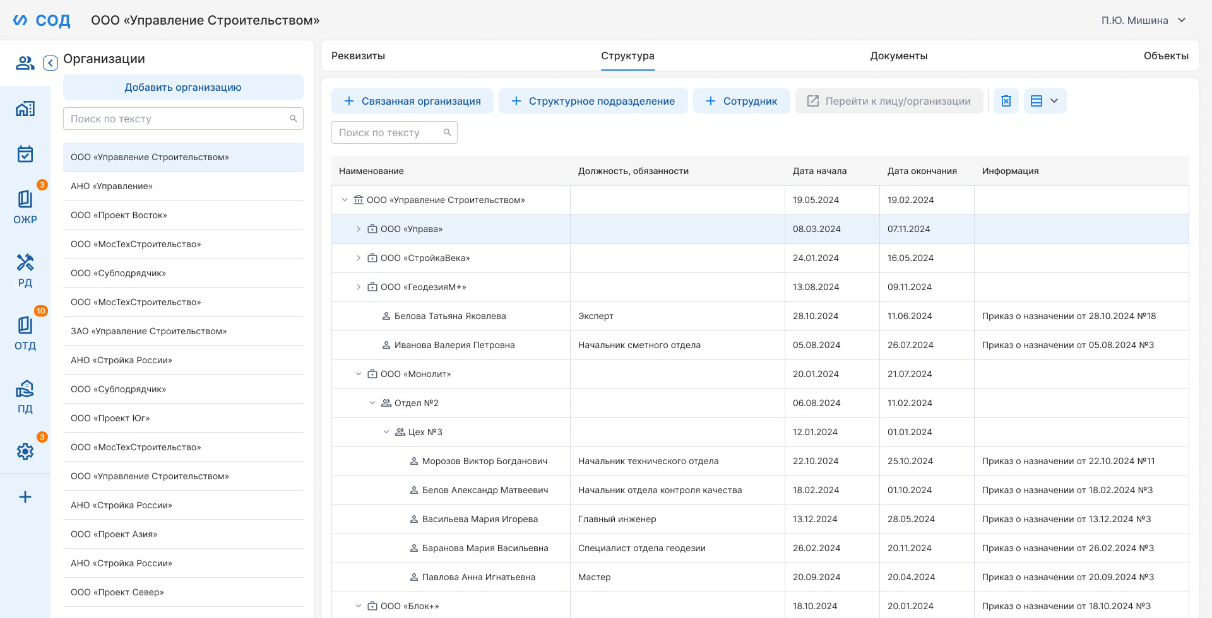Screen dimensions: 1212x618
Task: Click organization icon beside ООО «ГеодезияМ+»
Action: [372, 287]
